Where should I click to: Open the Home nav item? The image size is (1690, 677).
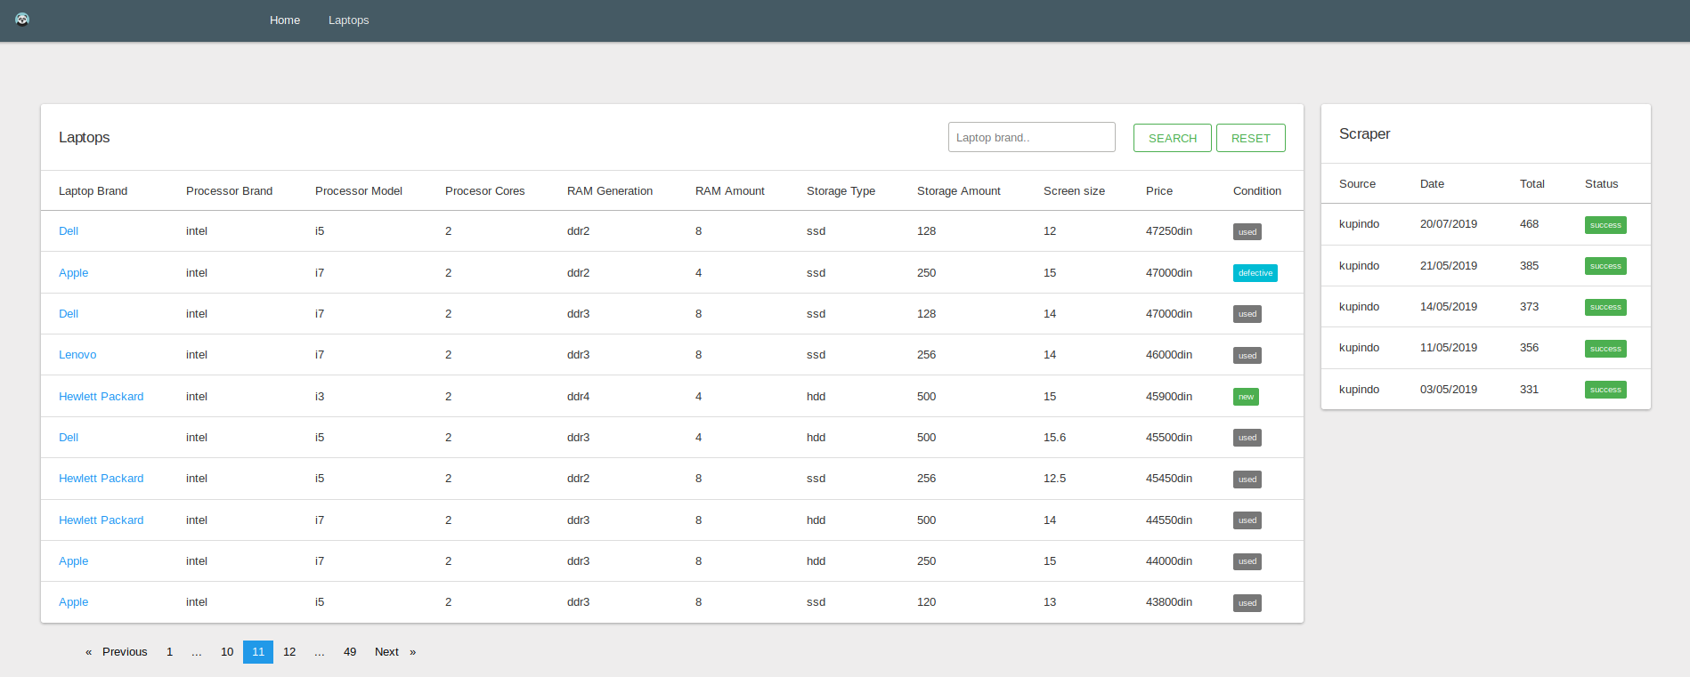point(285,20)
